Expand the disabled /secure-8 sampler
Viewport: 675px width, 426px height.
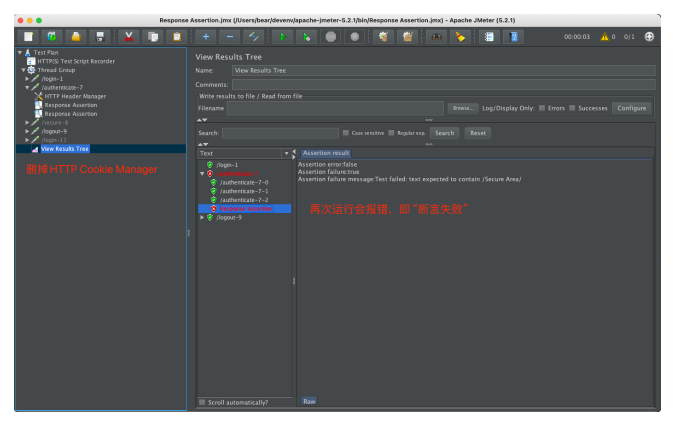(x=27, y=123)
